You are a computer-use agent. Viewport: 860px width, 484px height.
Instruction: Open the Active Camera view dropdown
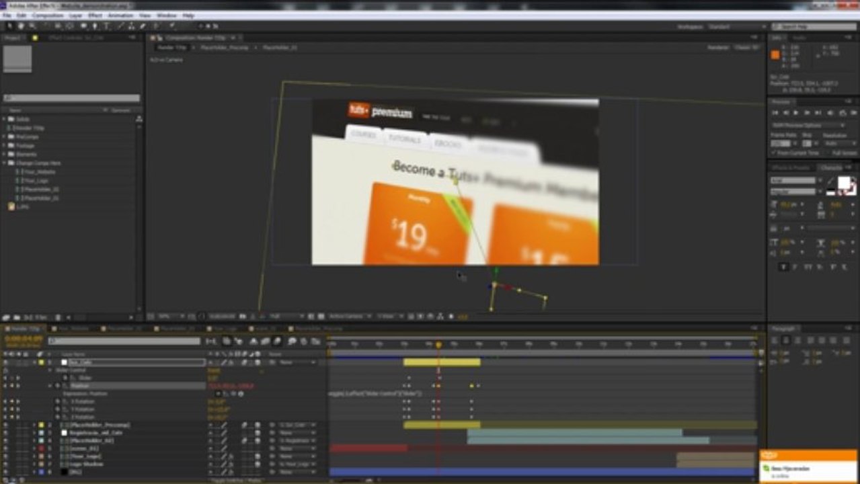[350, 316]
